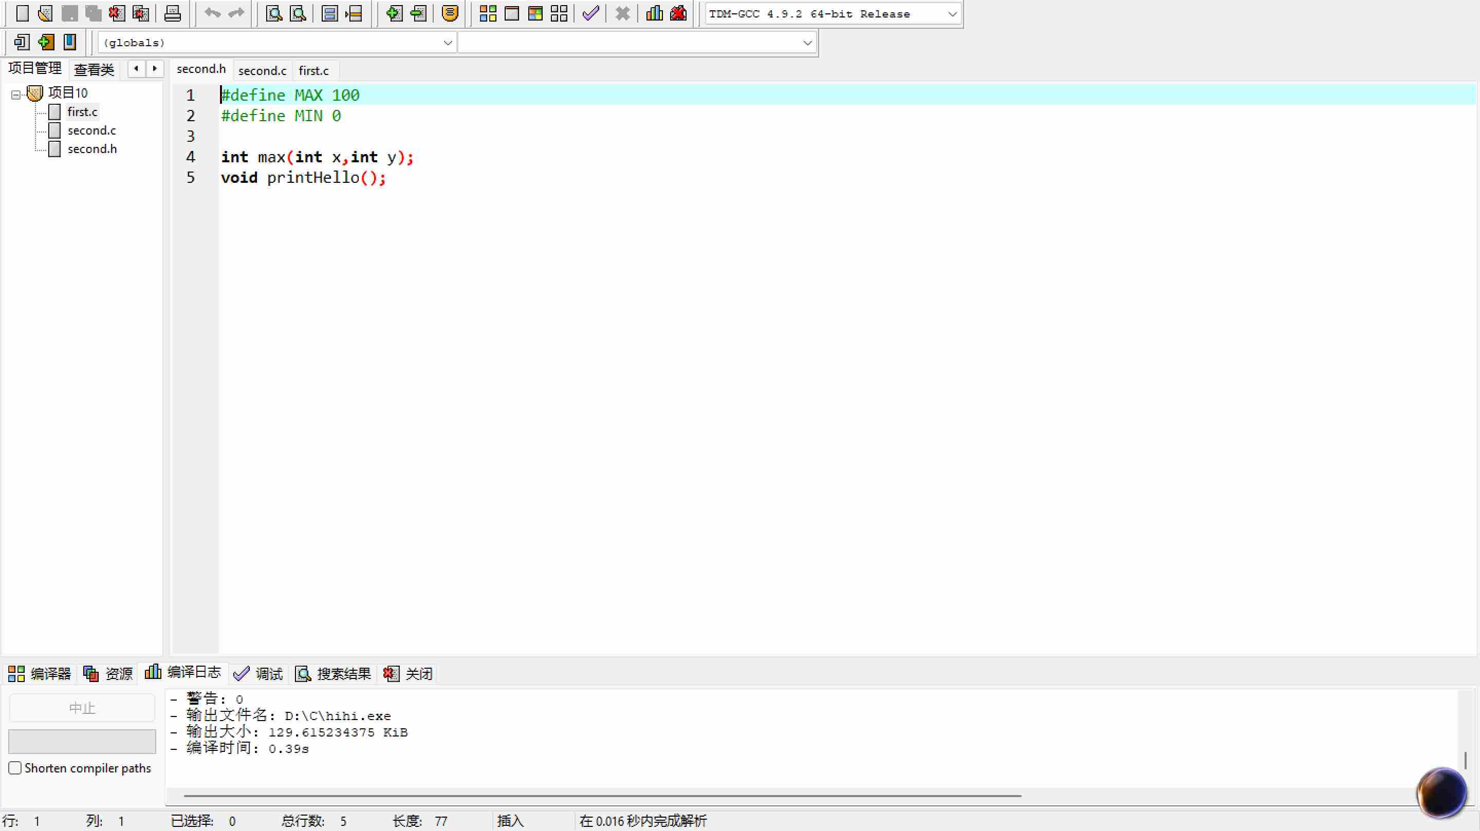
Task: Collapse the 项目10 project tree node
Action: (x=15, y=94)
